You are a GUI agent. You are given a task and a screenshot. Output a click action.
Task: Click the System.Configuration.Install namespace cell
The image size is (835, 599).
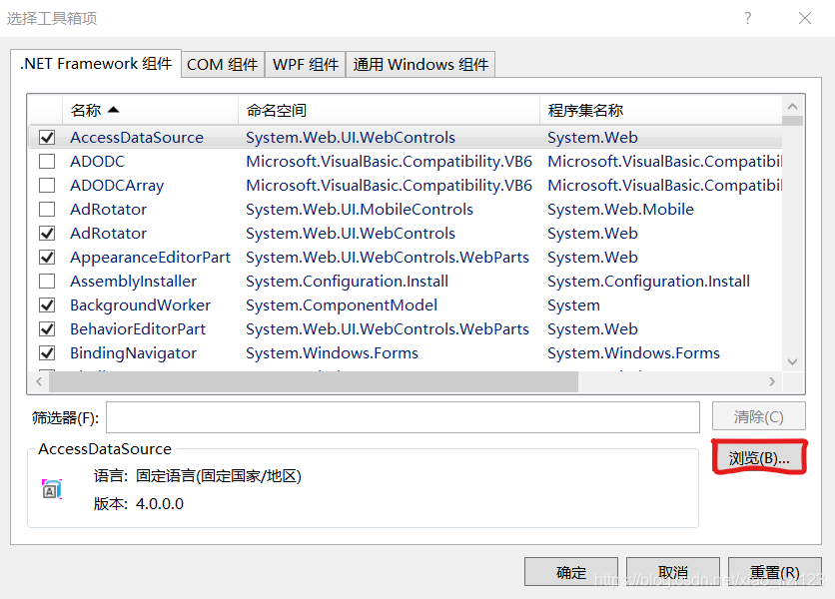pyautogui.click(x=348, y=282)
